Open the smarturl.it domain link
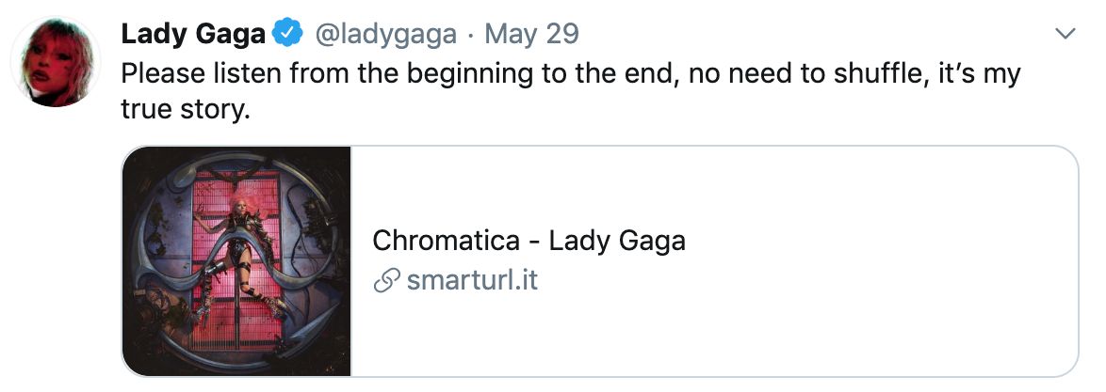Viewport: 1106px width, 392px height. tap(472, 280)
